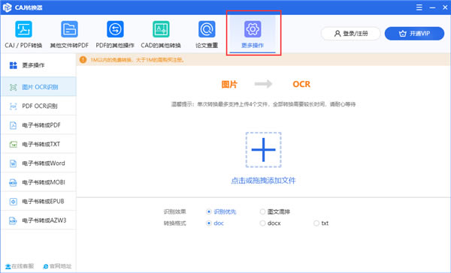
Task: Click the 点击或拖拽添加文件 link text
Action: point(263,181)
